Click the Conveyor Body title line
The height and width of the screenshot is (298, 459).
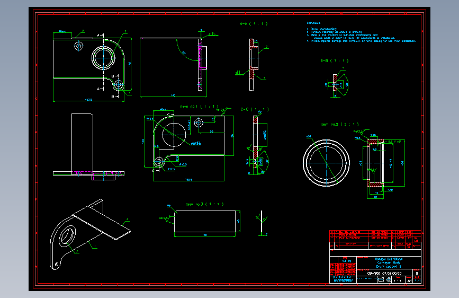[389, 263]
